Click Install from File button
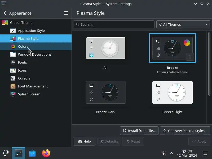The height and width of the screenshot is (159, 212). tap(139, 131)
